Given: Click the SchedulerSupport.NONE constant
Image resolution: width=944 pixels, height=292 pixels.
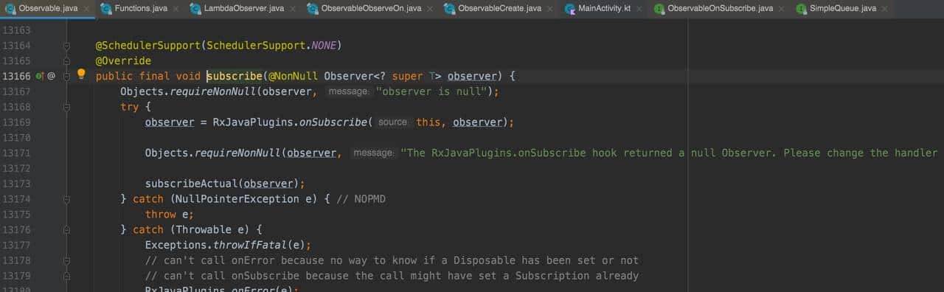Looking at the screenshot, I should (x=271, y=45).
